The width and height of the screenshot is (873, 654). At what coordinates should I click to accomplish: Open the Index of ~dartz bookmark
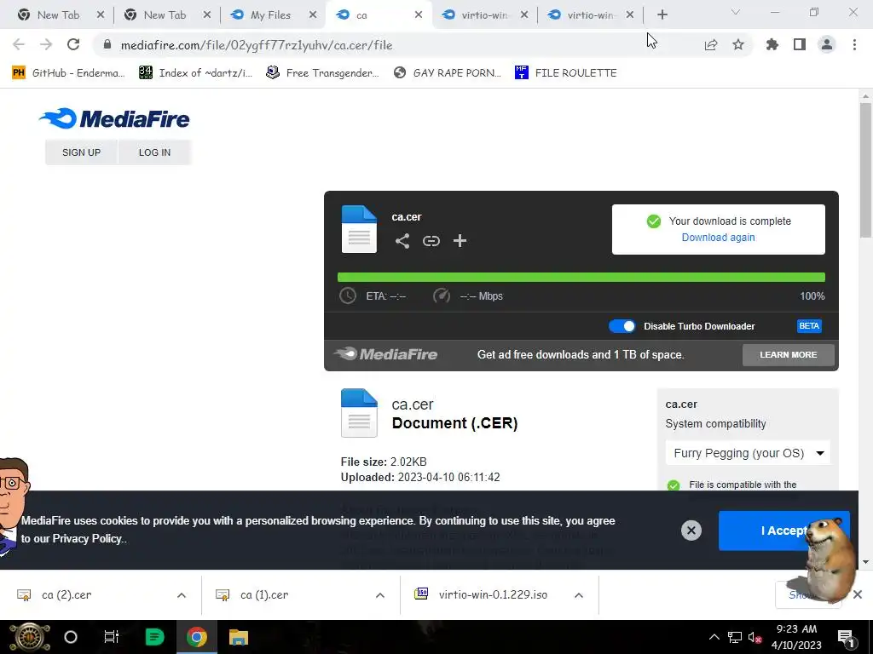pos(195,73)
